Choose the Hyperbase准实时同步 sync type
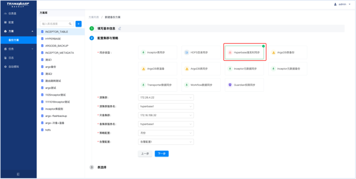Viewport: 356px width, 179px height. [x=244, y=53]
